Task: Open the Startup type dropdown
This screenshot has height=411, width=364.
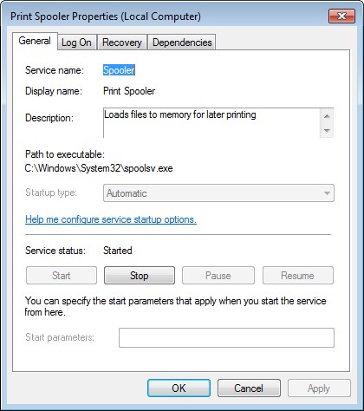Action: point(218,193)
